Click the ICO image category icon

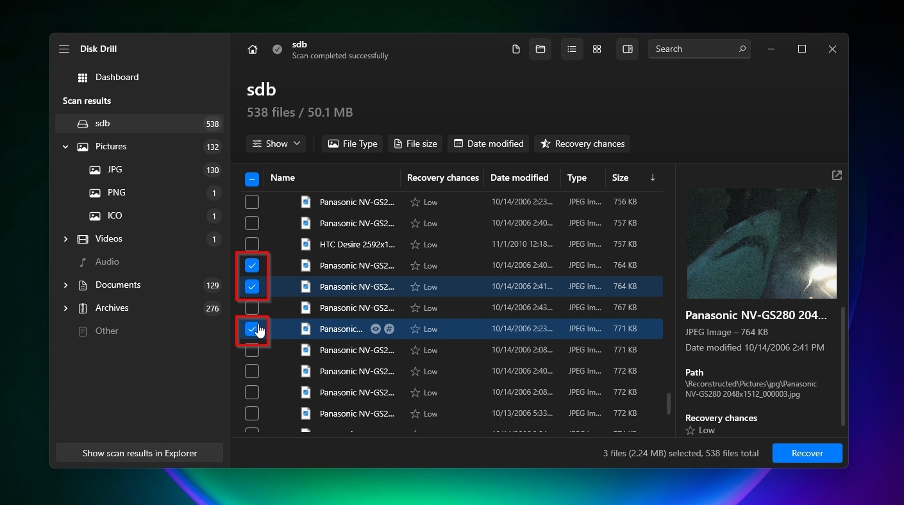(95, 216)
